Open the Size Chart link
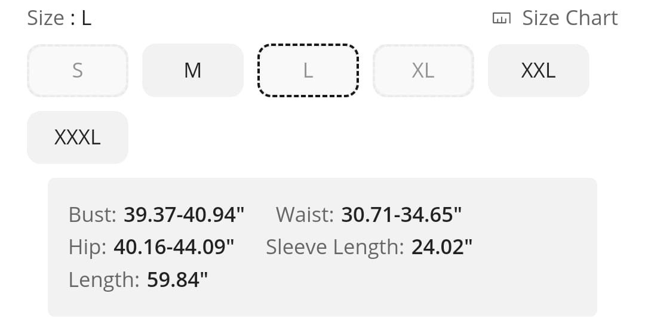Viewport: 645px width, 318px height. click(x=569, y=18)
